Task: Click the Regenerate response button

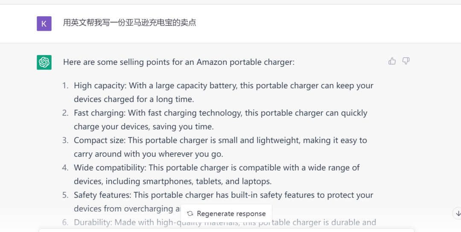Action: pyautogui.click(x=226, y=214)
